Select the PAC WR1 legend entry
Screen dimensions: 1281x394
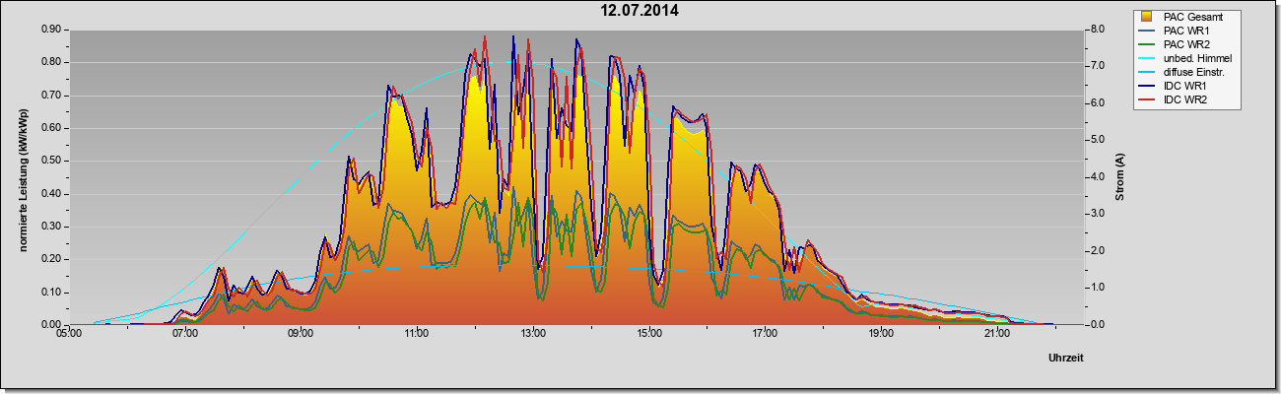tap(1190, 31)
